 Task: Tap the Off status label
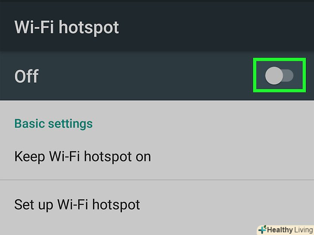[x=26, y=76]
